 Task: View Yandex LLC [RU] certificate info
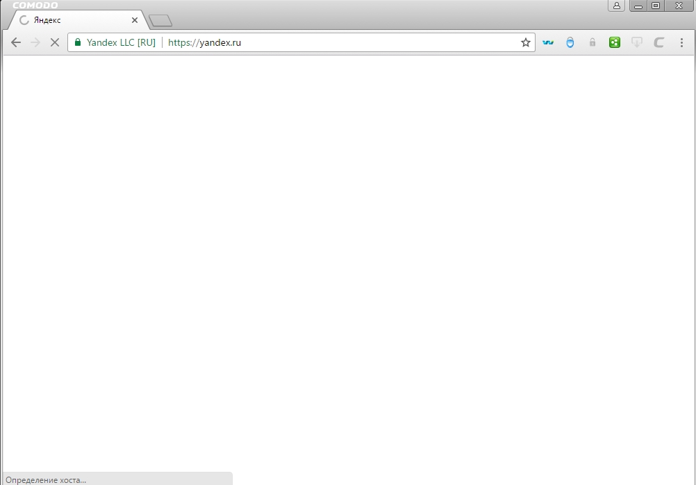point(121,42)
